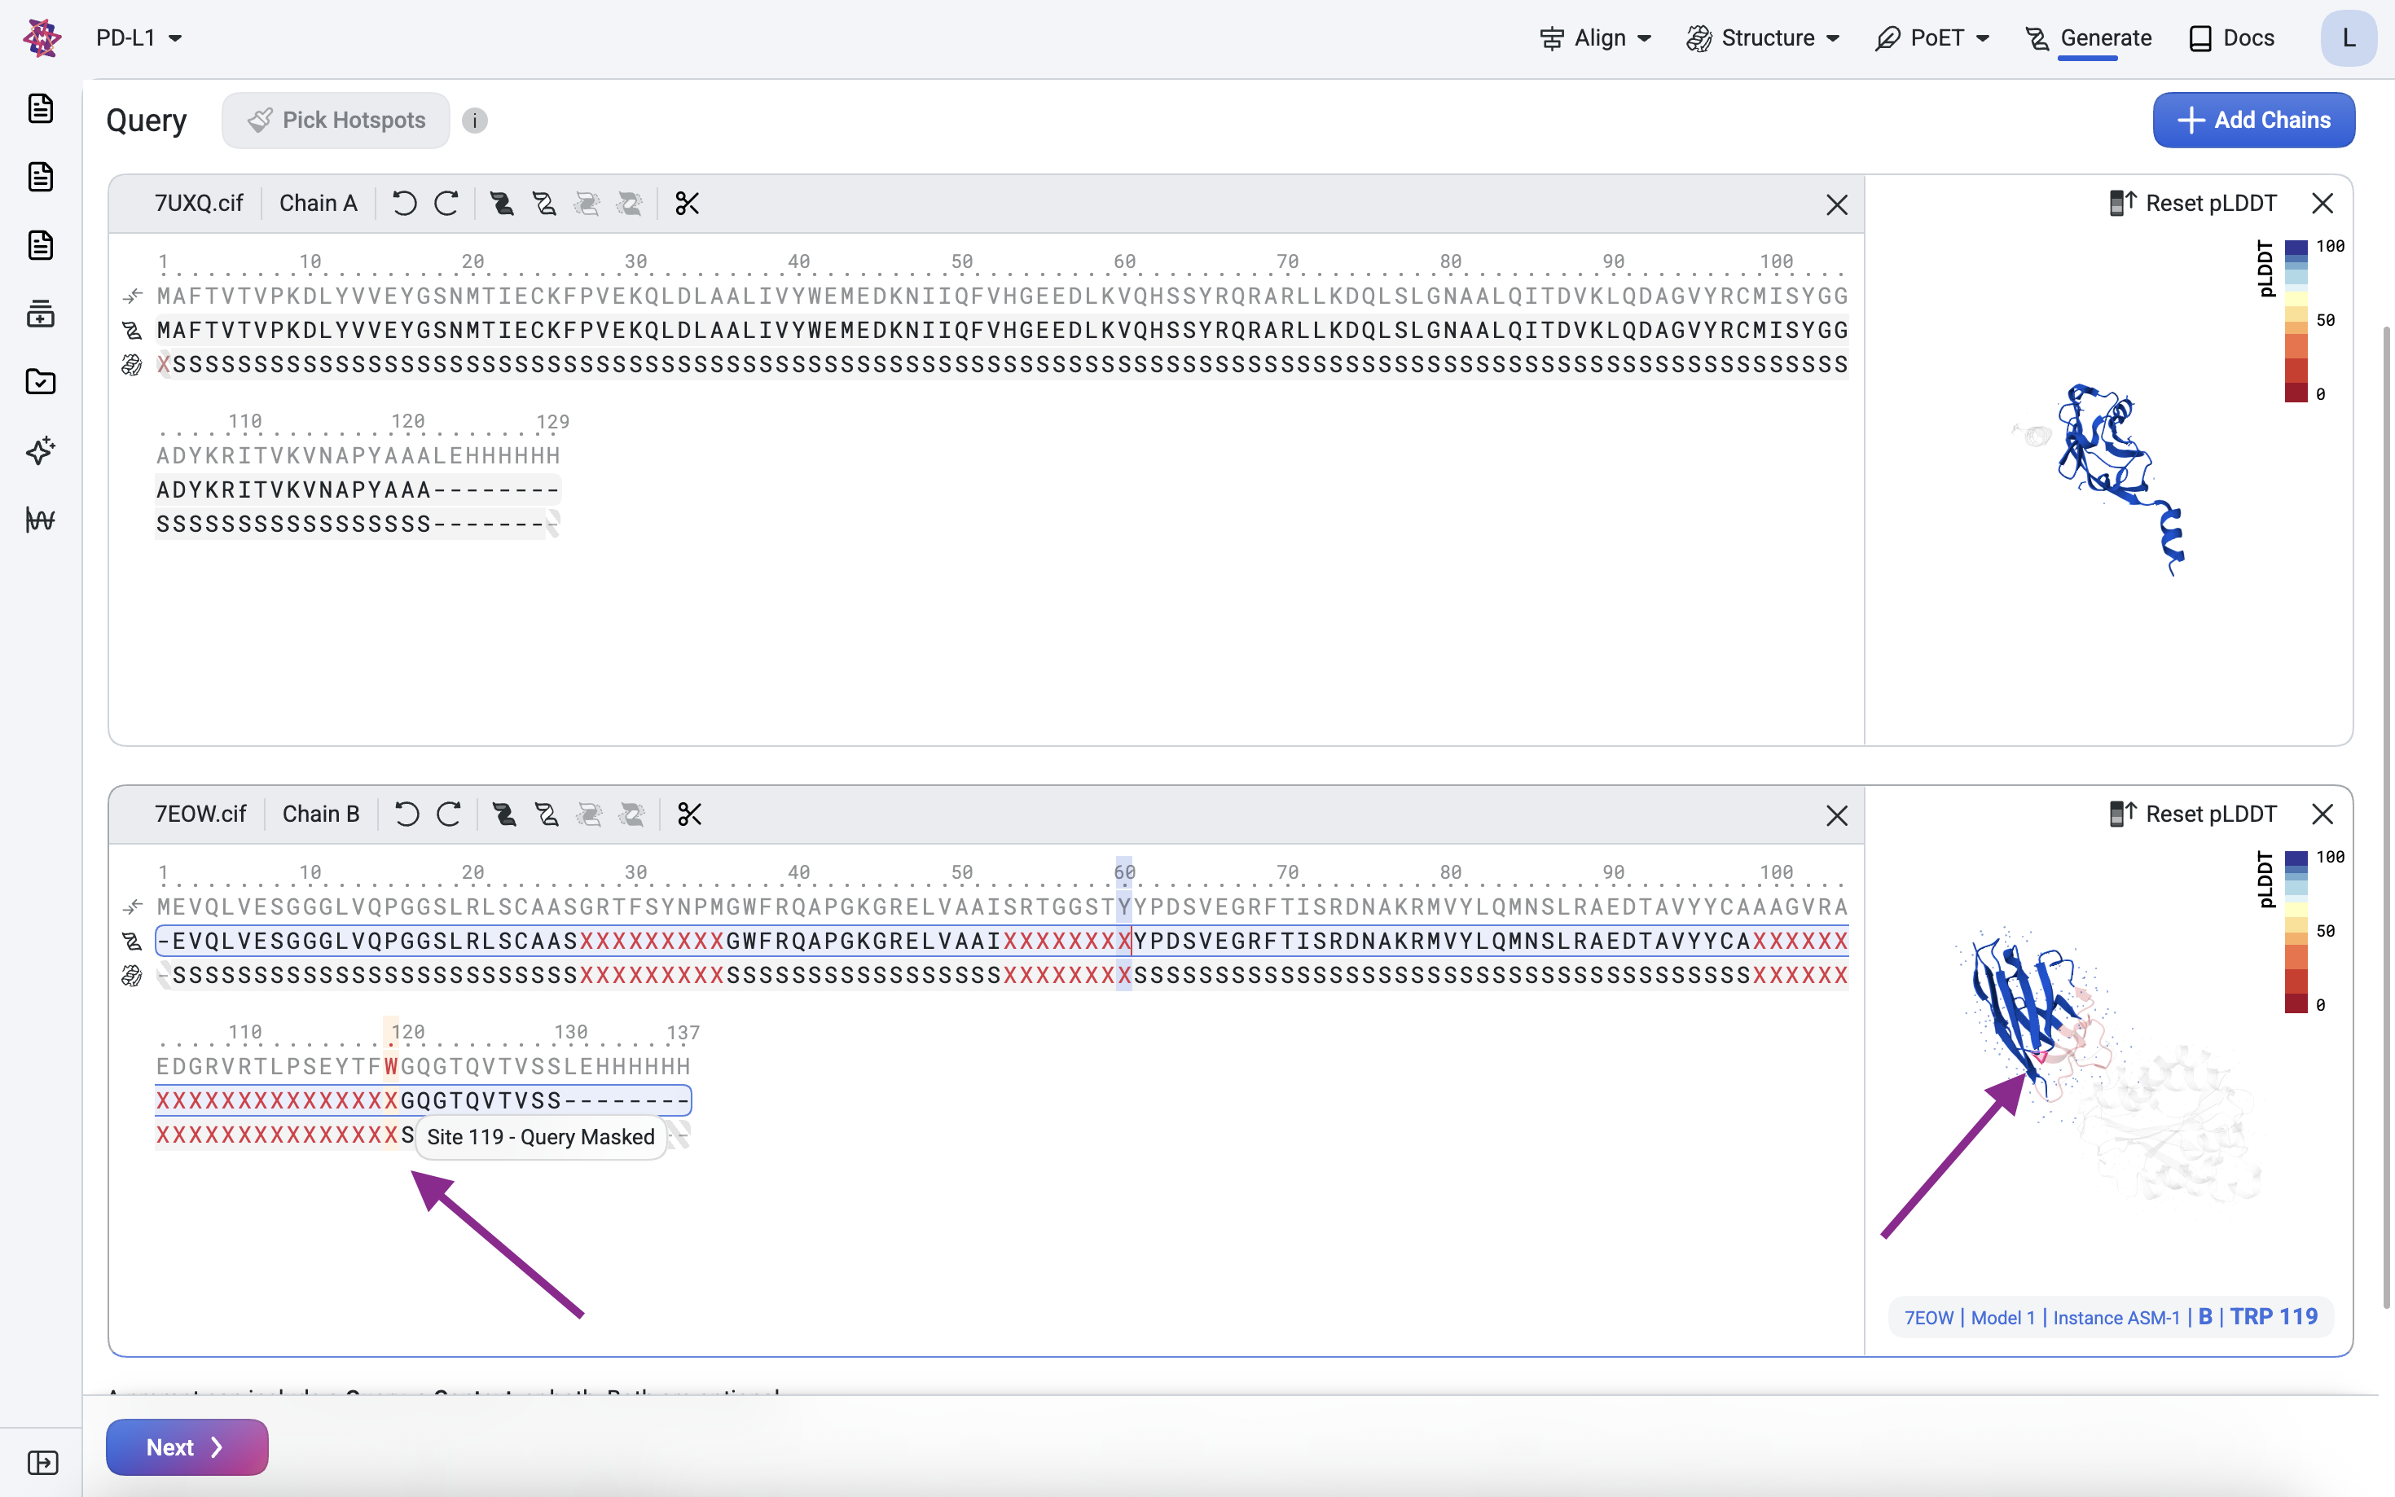Click the Chain B label
The width and height of the screenshot is (2395, 1497).
[x=321, y=814]
